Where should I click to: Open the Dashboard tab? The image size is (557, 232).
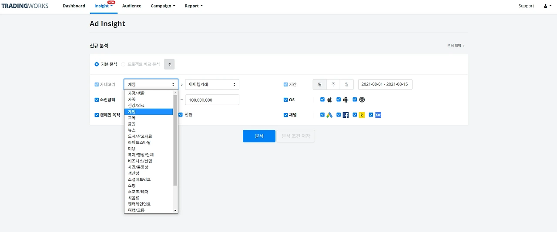[74, 6]
